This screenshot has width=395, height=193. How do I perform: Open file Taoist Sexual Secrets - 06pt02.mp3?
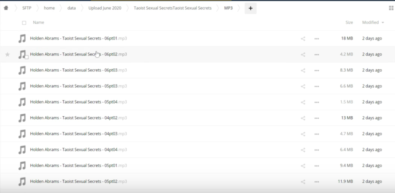[x=78, y=54]
